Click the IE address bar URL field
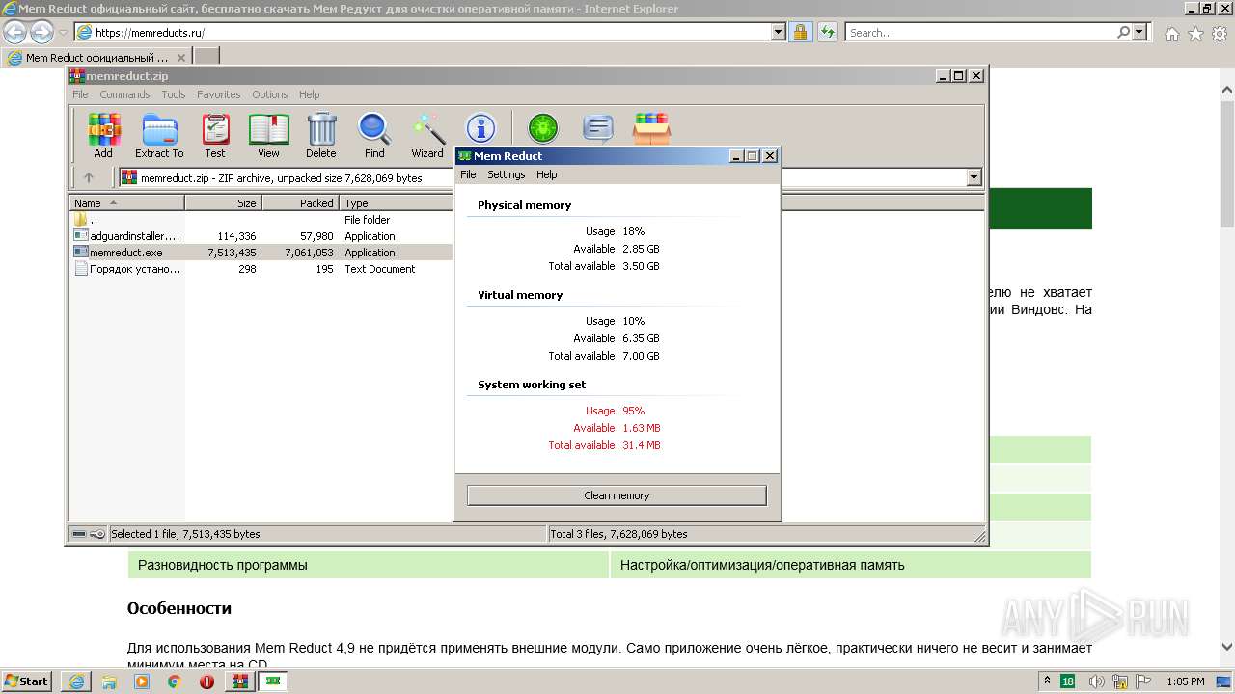1235x694 pixels. (x=425, y=32)
